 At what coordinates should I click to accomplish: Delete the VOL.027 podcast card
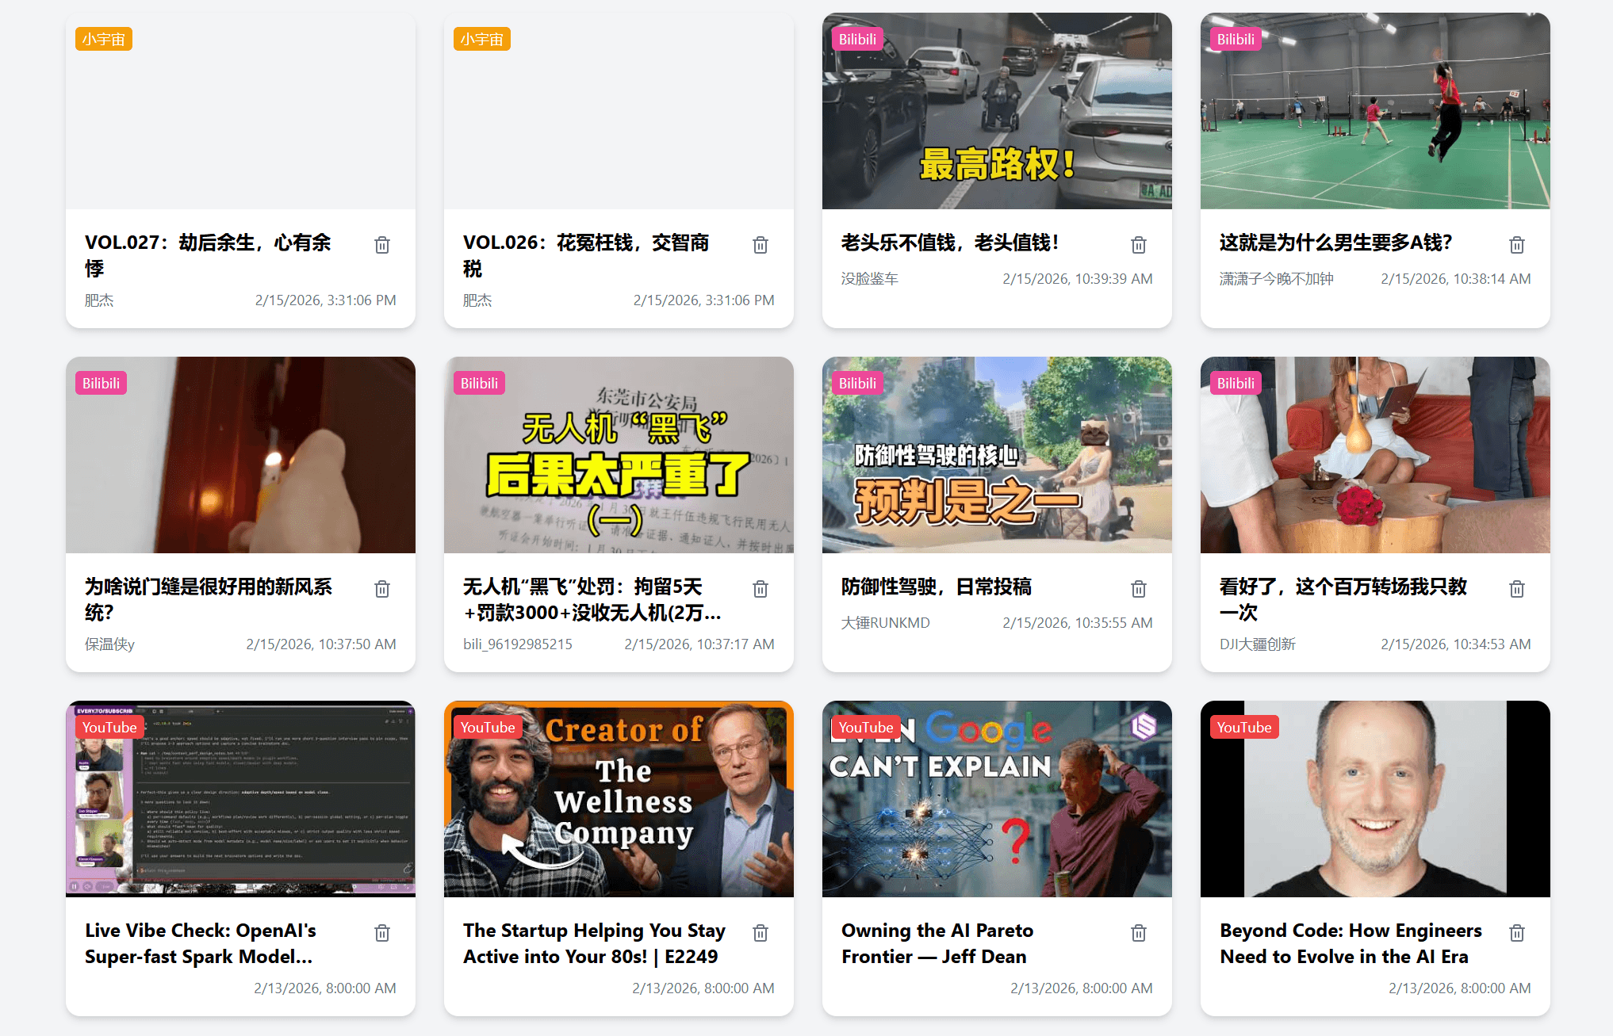[x=382, y=245]
